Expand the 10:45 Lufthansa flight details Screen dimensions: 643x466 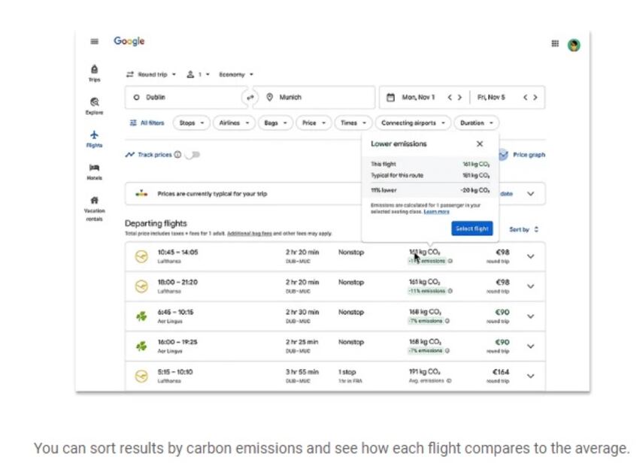(x=530, y=256)
